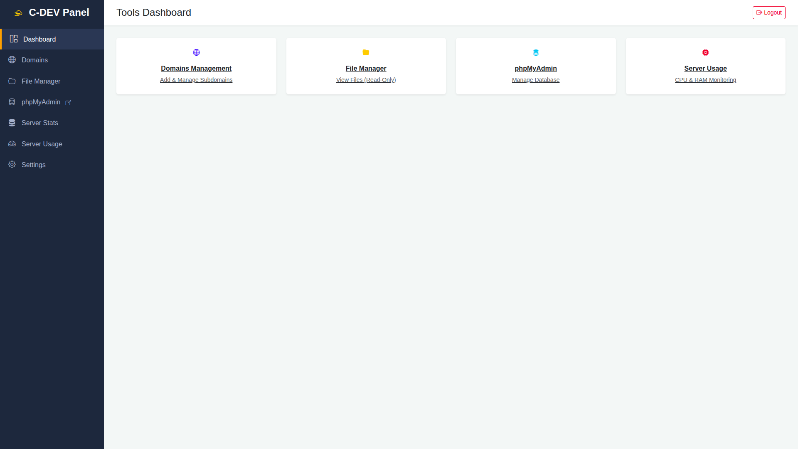Click the Dashboard layout icon in sidebar

[14, 39]
